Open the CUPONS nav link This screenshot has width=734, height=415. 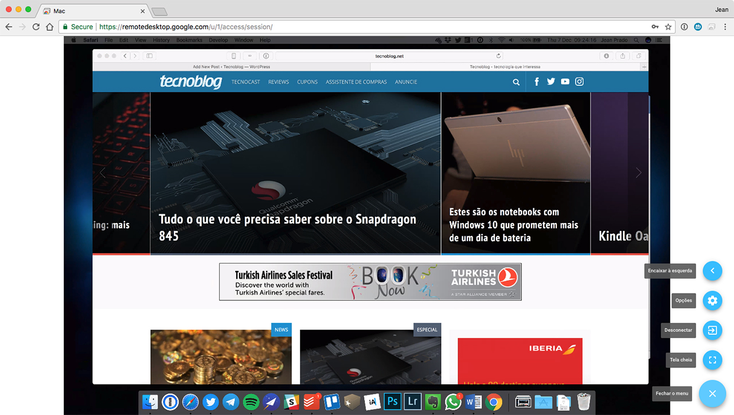[307, 82]
